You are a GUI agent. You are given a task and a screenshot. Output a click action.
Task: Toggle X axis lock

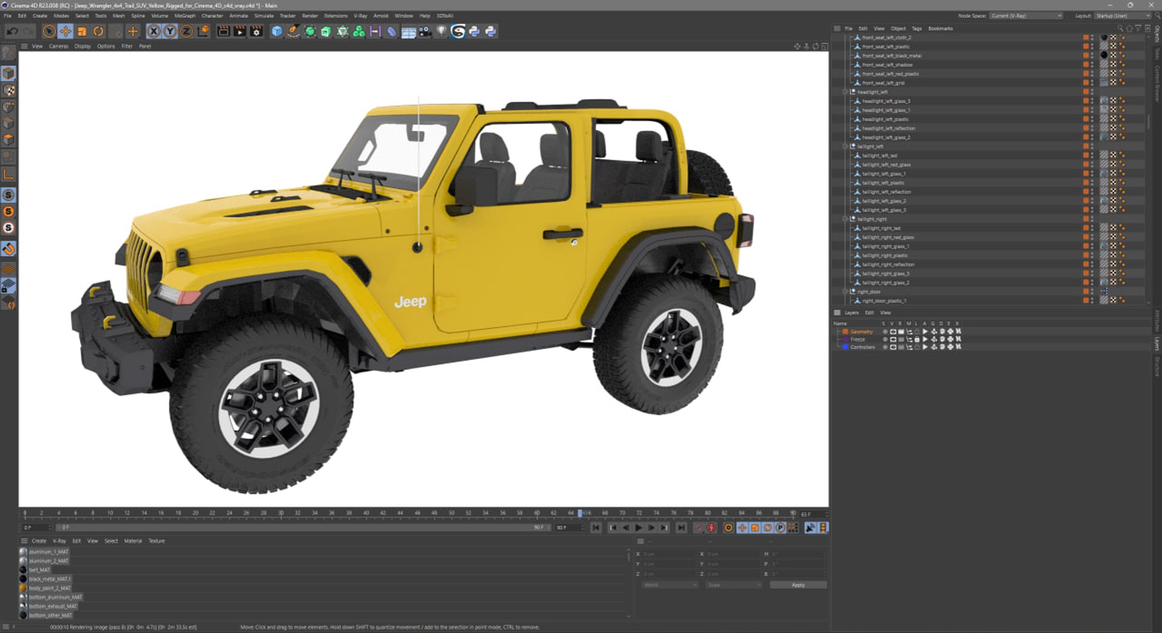(x=154, y=31)
